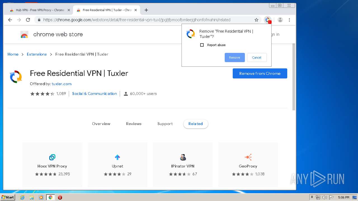
Task: Confirm removal with the Remove button
Action: coord(235,58)
